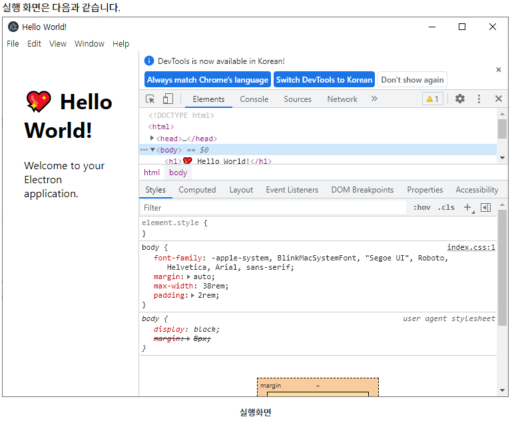Click the styles pane scroll-down arrow
Screen dimensions: 510x427
(502, 390)
